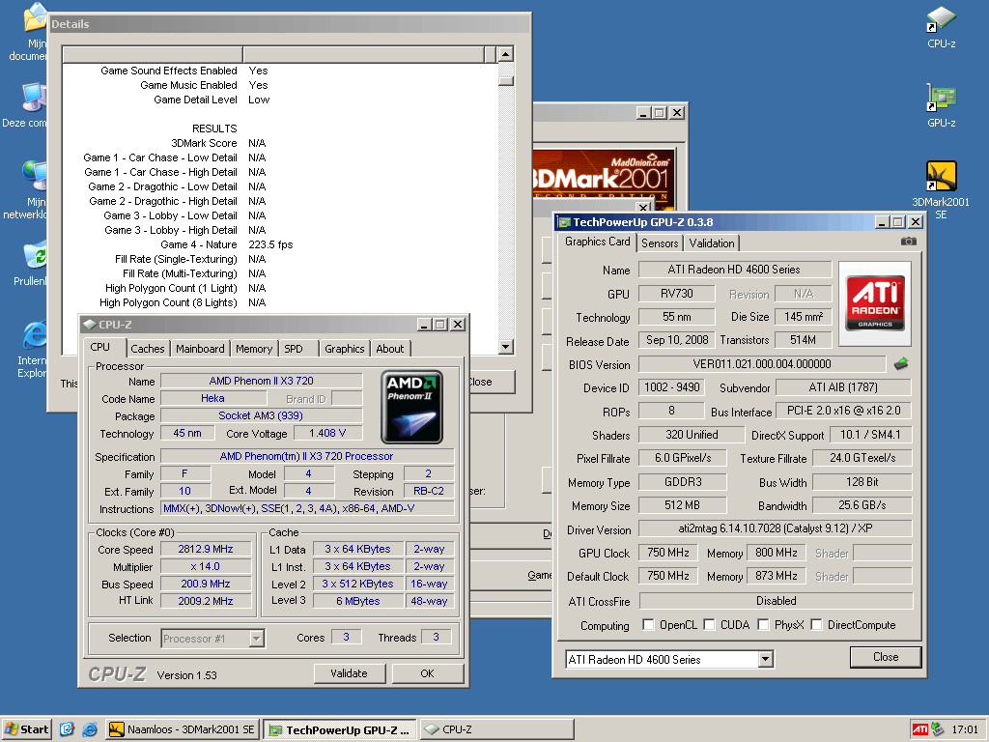Check the PhysX computing option
The height and width of the screenshot is (742, 989).
pyautogui.click(x=764, y=625)
